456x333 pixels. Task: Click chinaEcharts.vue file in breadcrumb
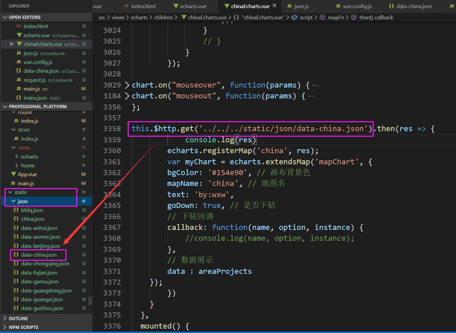(x=204, y=17)
